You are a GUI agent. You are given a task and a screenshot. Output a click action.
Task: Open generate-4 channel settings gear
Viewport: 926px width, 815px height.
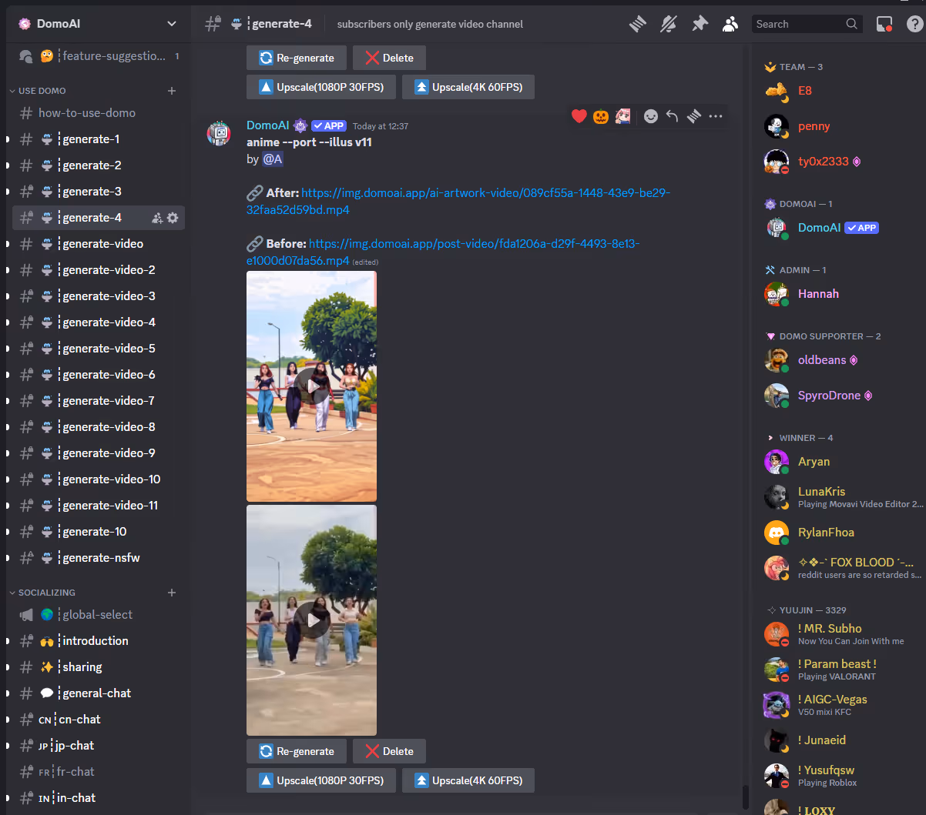pyautogui.click(x=173, y=218)
